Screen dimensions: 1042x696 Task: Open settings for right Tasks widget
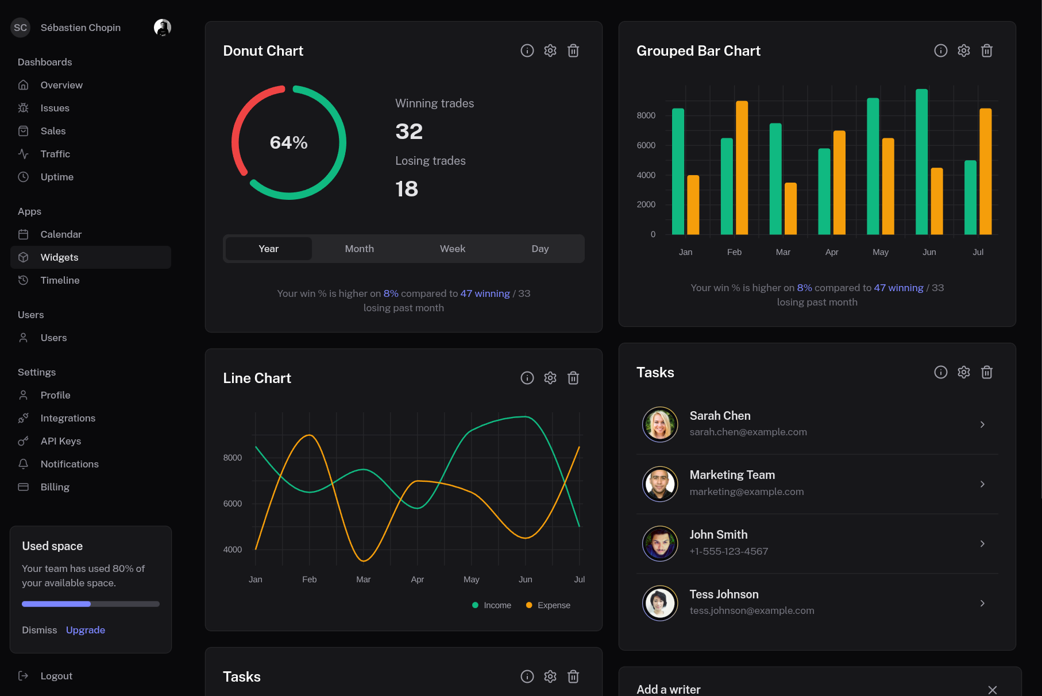pos(963,372)
